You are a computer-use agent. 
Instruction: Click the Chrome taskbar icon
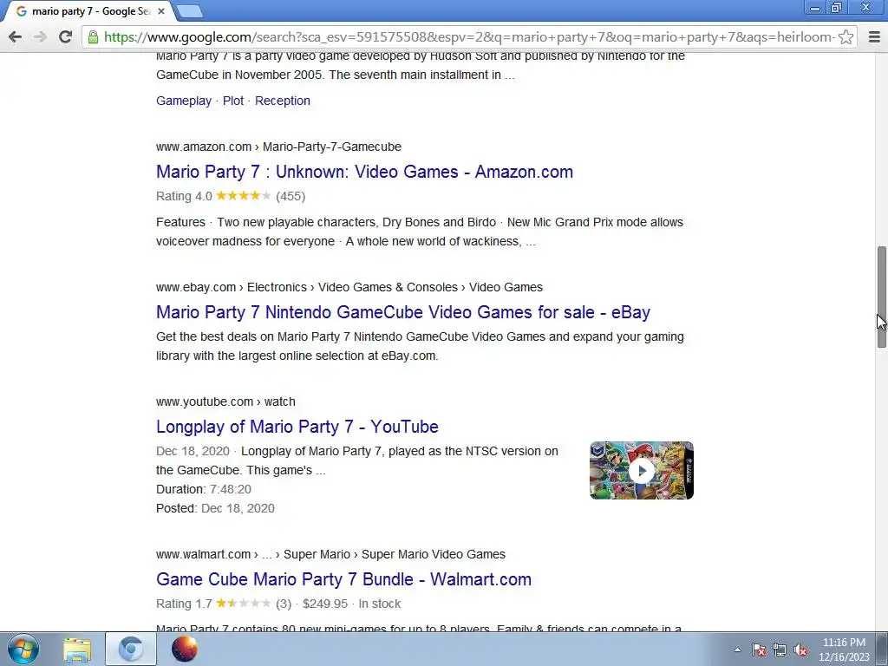tap(131, 649)
